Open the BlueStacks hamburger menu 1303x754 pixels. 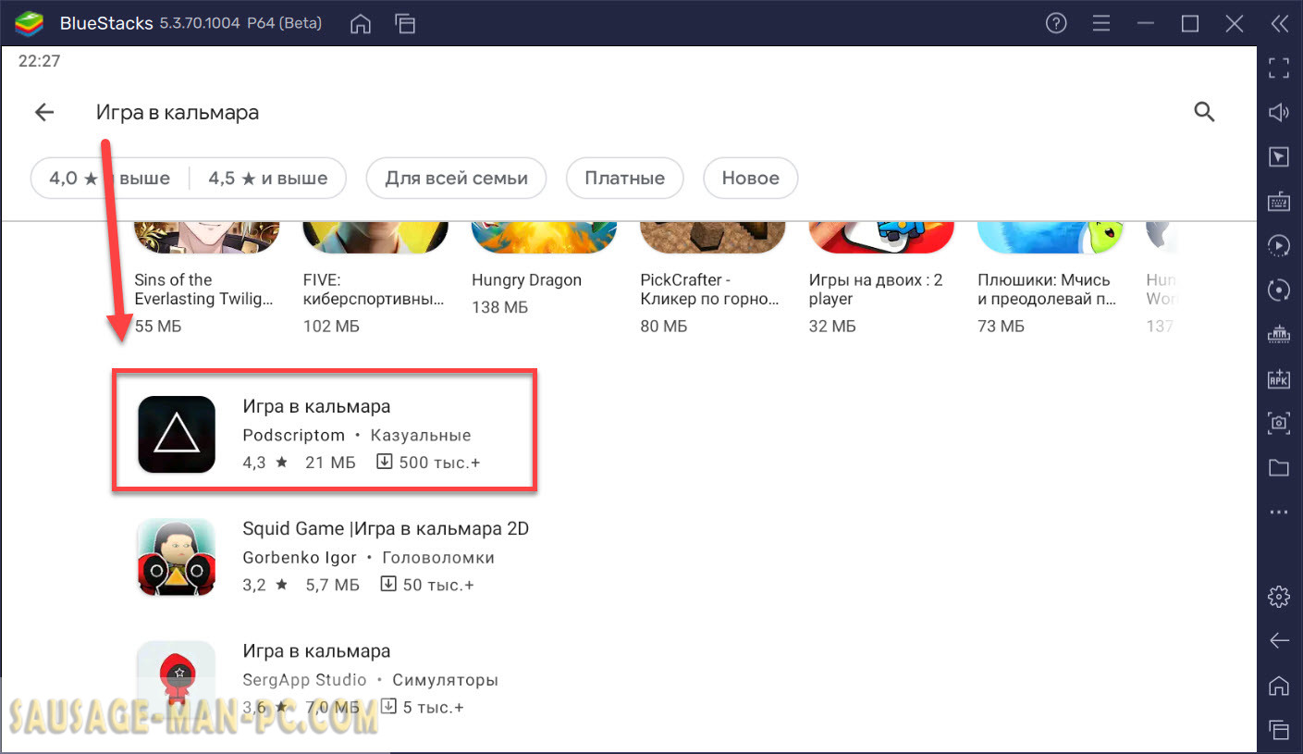[1100, 23]
